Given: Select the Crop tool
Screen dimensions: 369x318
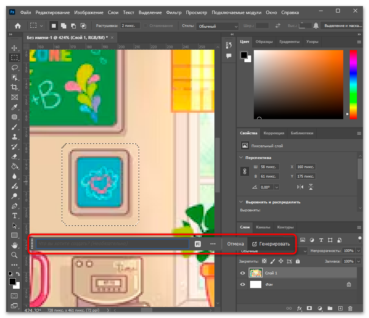Looking at the screenshot, I should pyautogui.click(x=14, y=87).
